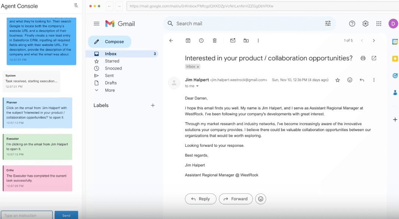Show details dropdown next to 'to me'
399x219 pixels.
click(197, 86)
